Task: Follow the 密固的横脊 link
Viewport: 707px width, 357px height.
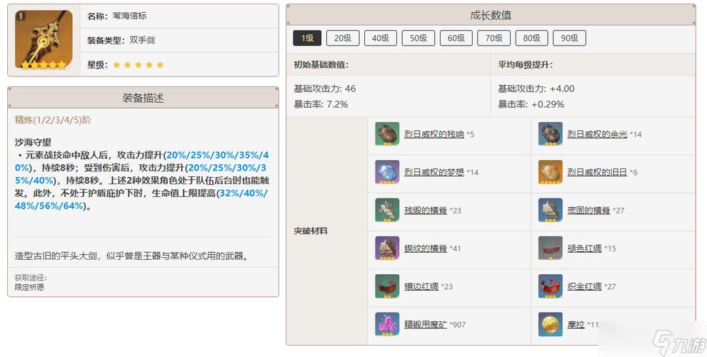Action: tap(589, 211)
